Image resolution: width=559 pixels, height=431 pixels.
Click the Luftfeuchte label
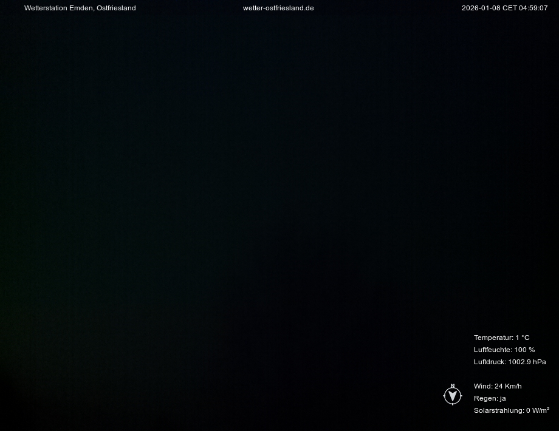pos(493,350)
